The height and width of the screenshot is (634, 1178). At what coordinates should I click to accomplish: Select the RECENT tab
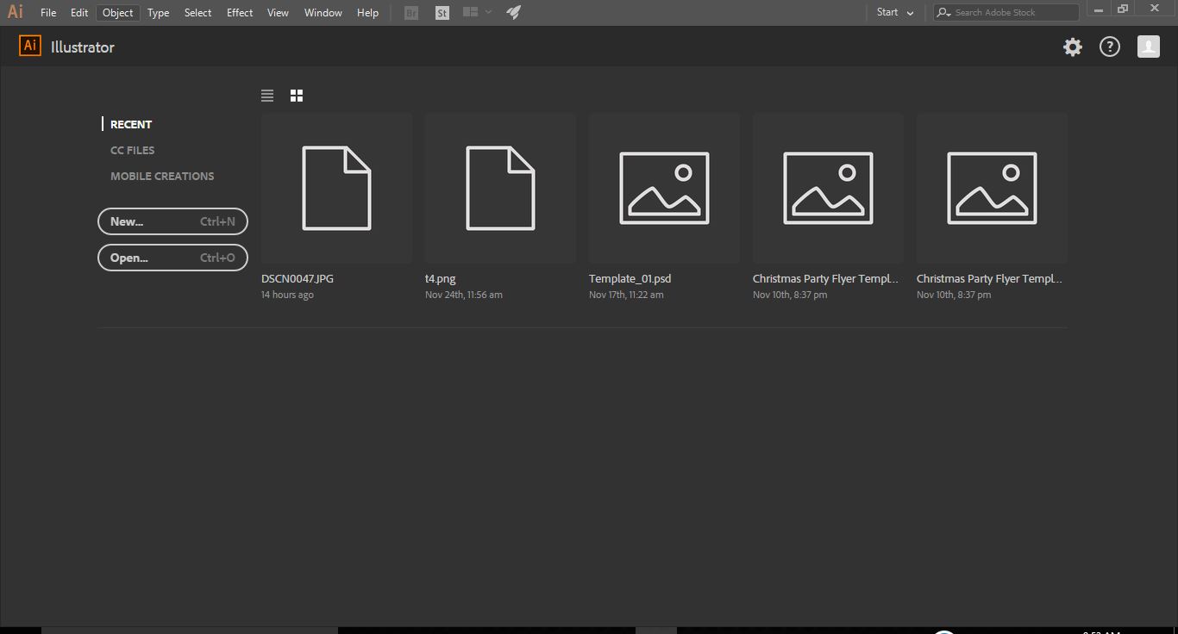[x=131, y=124]
